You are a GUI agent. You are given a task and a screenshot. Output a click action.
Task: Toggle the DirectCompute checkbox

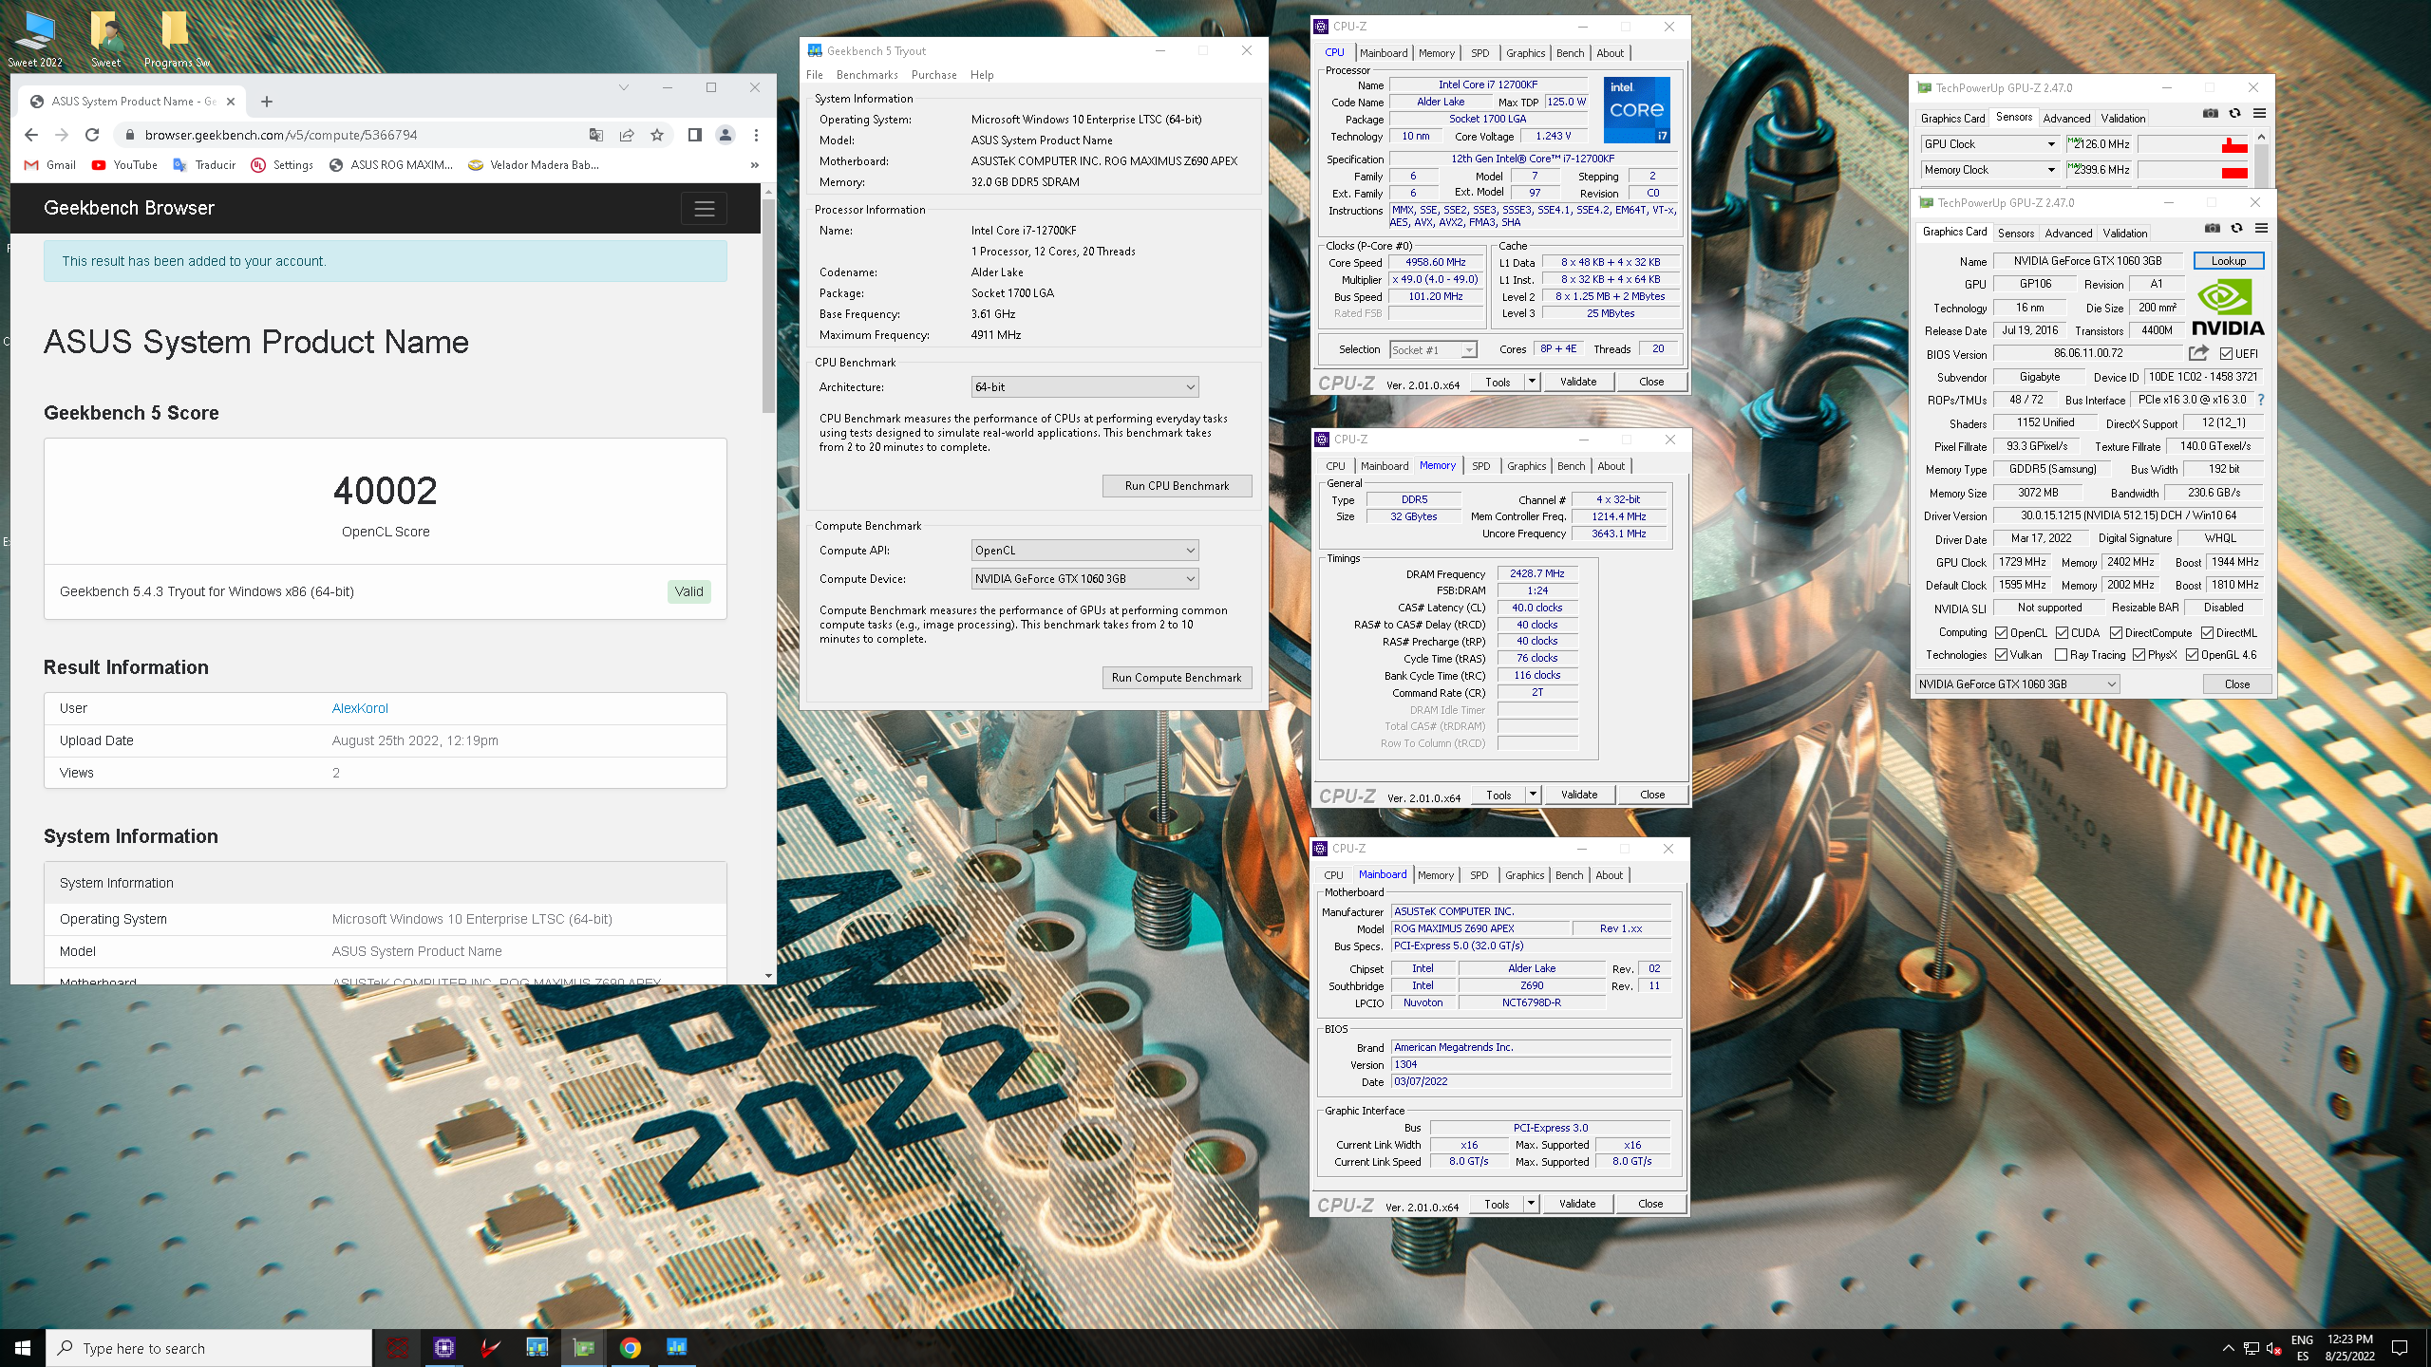coord(2117,633)
